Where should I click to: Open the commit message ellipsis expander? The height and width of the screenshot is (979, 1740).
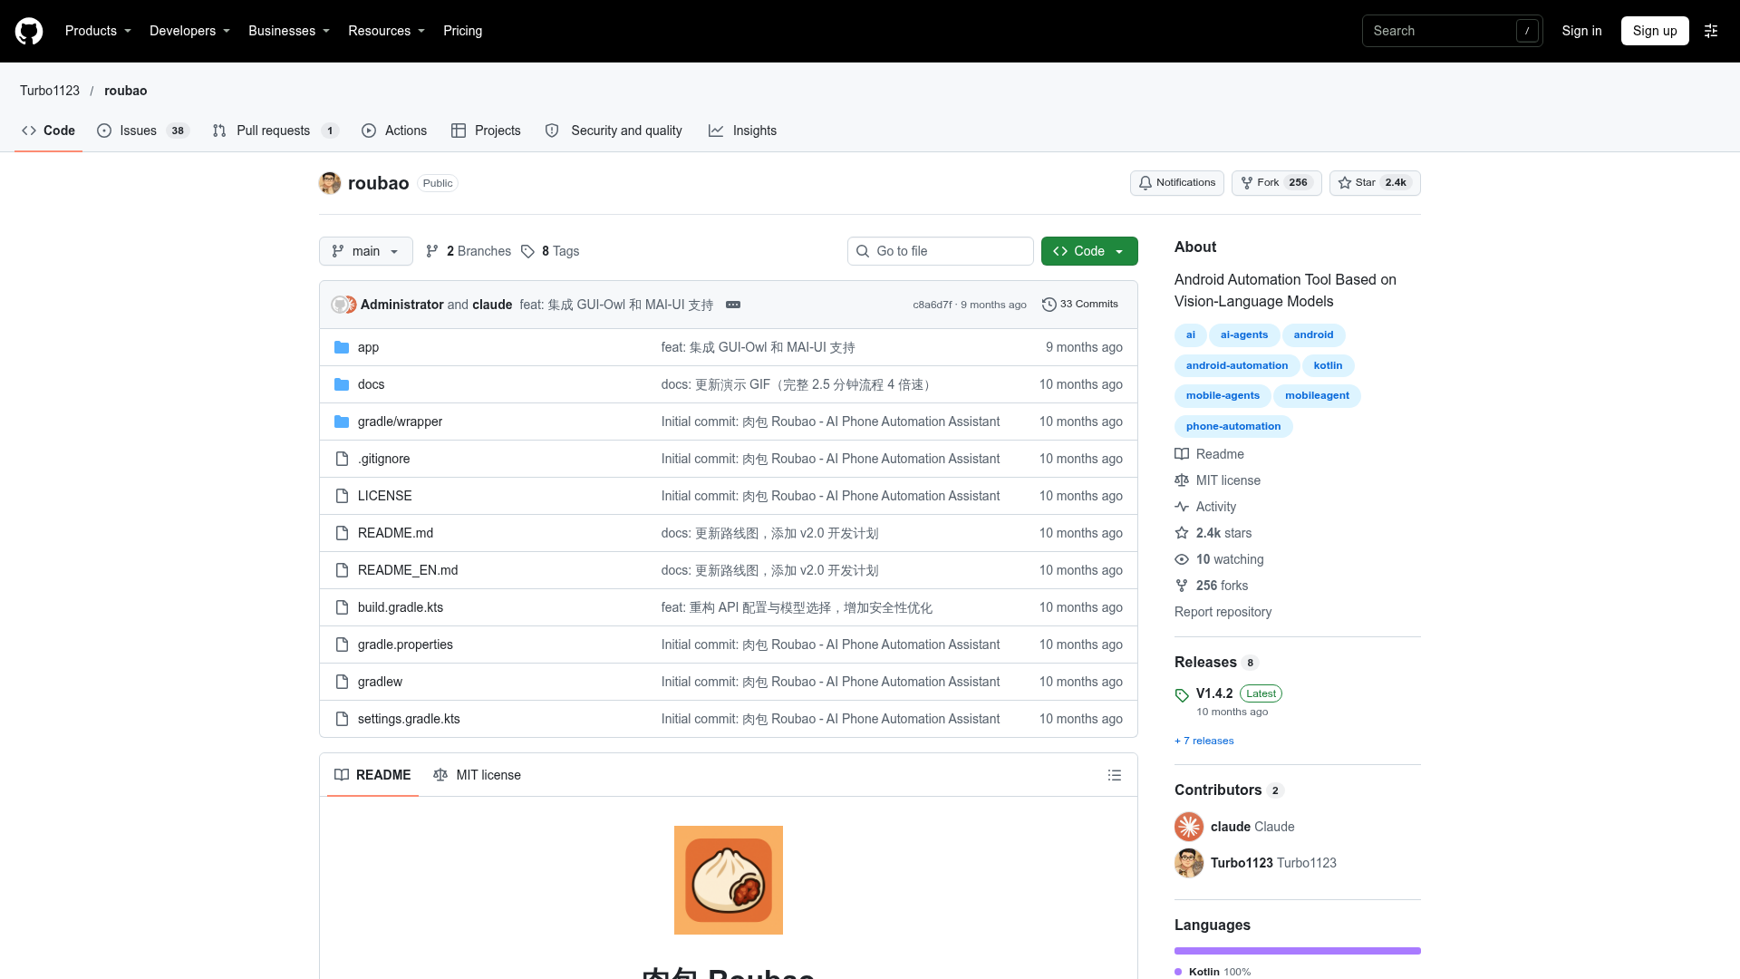tap(733, 305)
